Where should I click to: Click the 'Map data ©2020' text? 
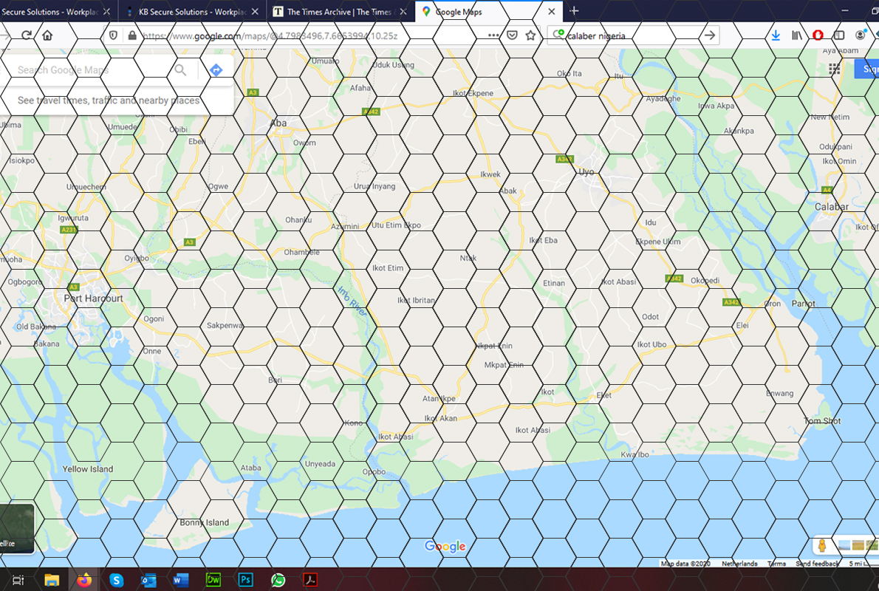coord(685,564)
